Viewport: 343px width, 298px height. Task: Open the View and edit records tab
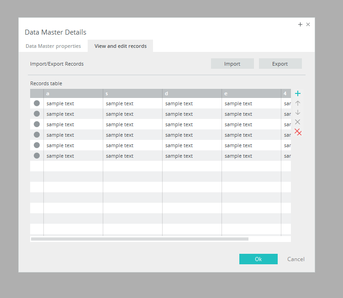tap(120, 46)
